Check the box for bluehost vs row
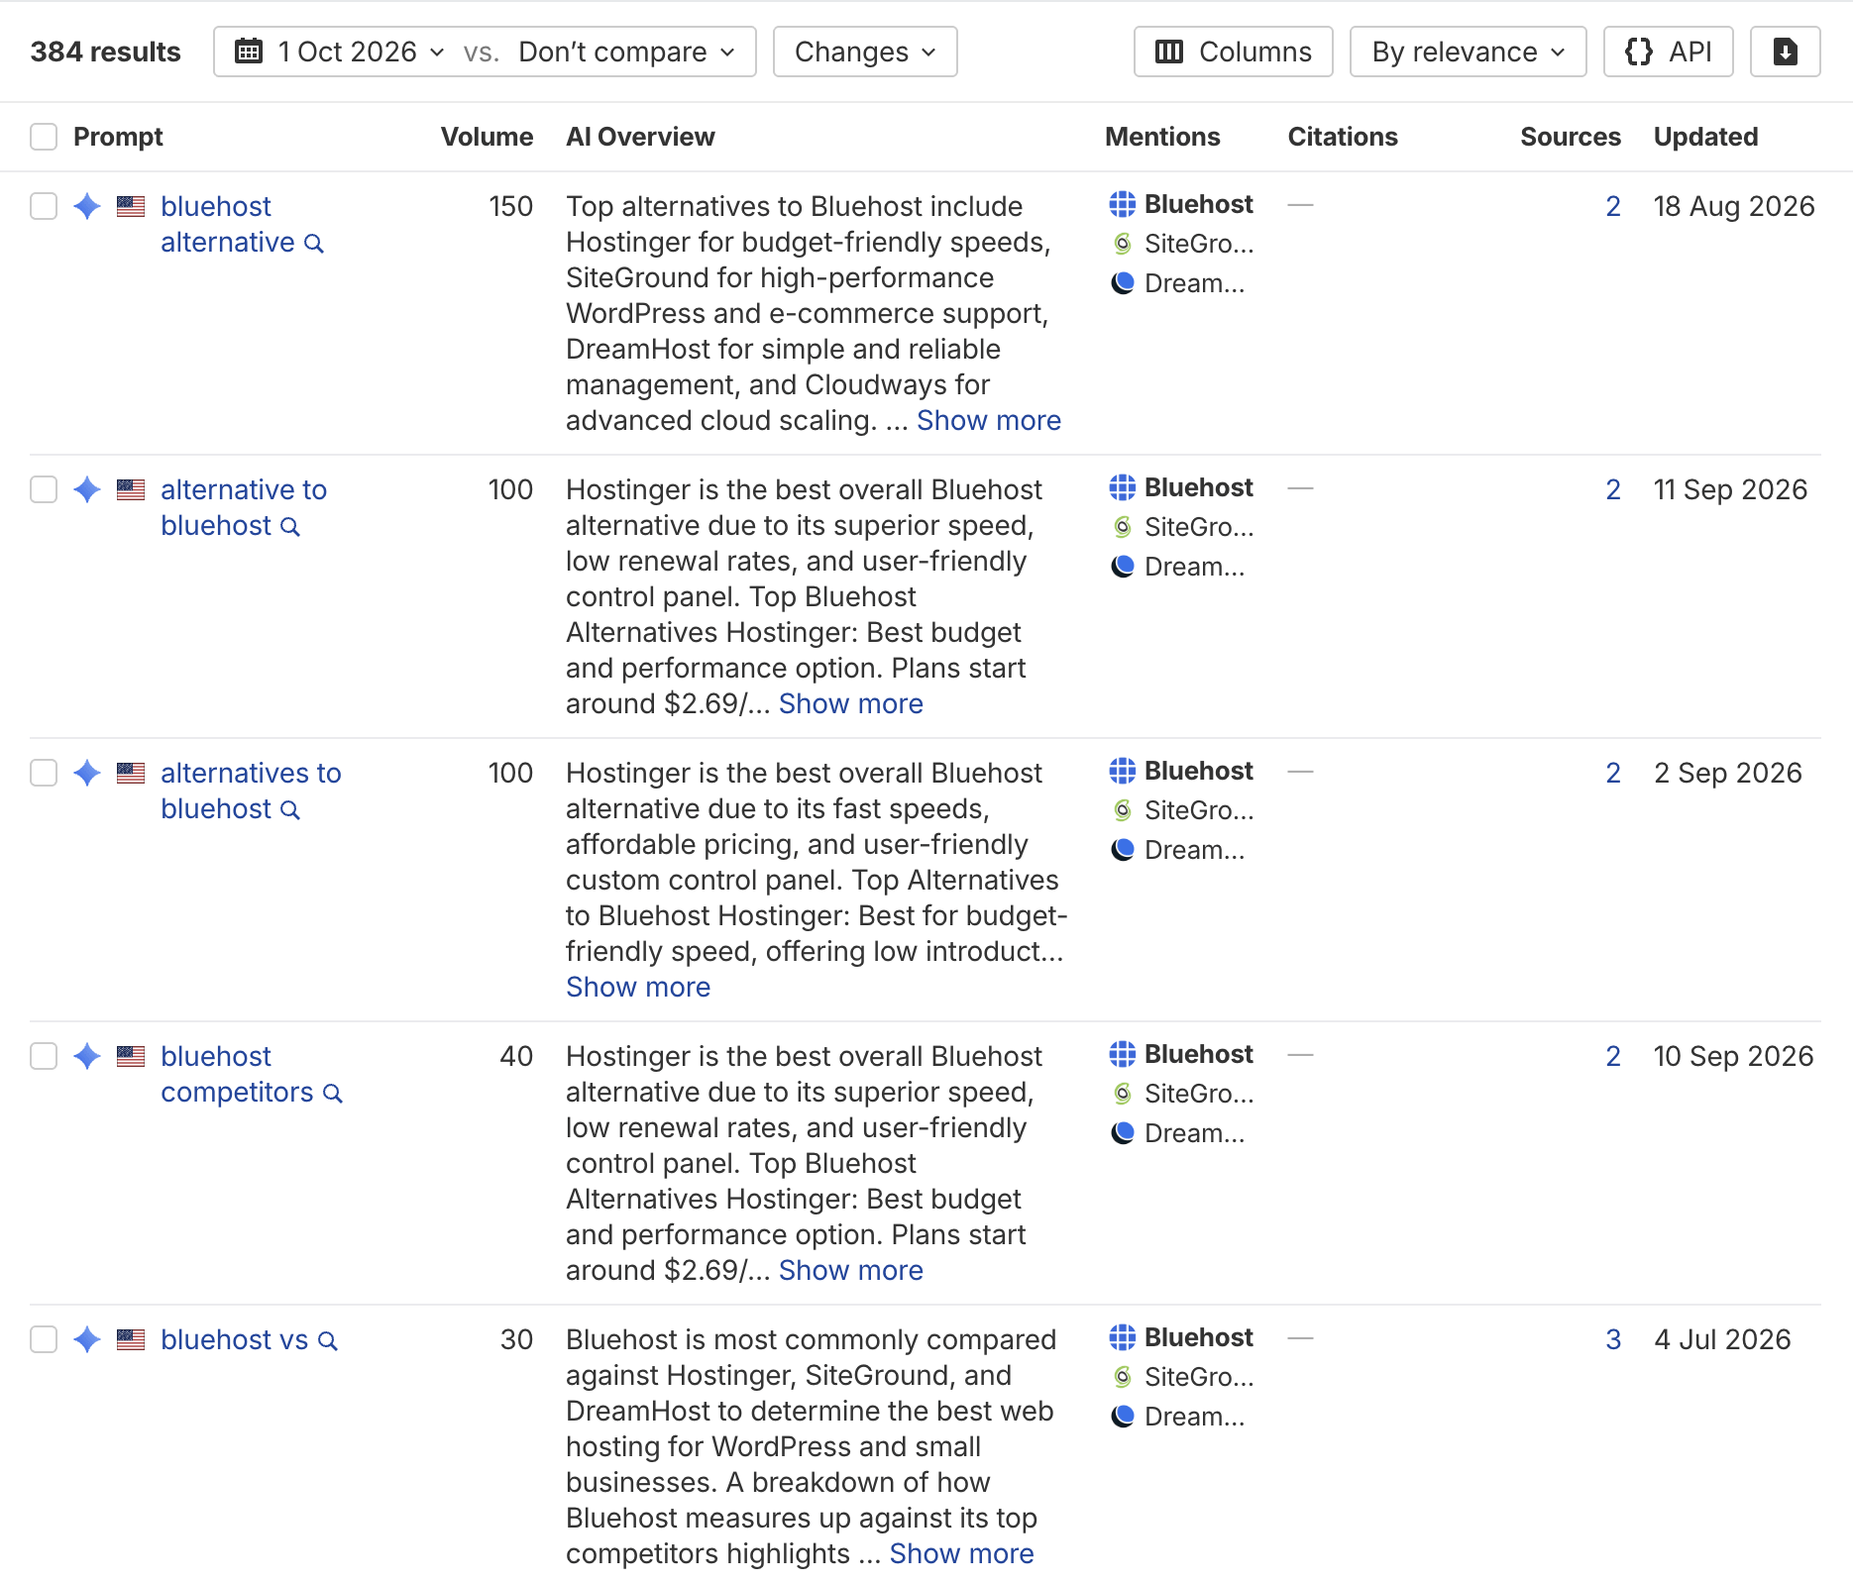Screen dimensions: 1853x1583 tap(44, 1339)
